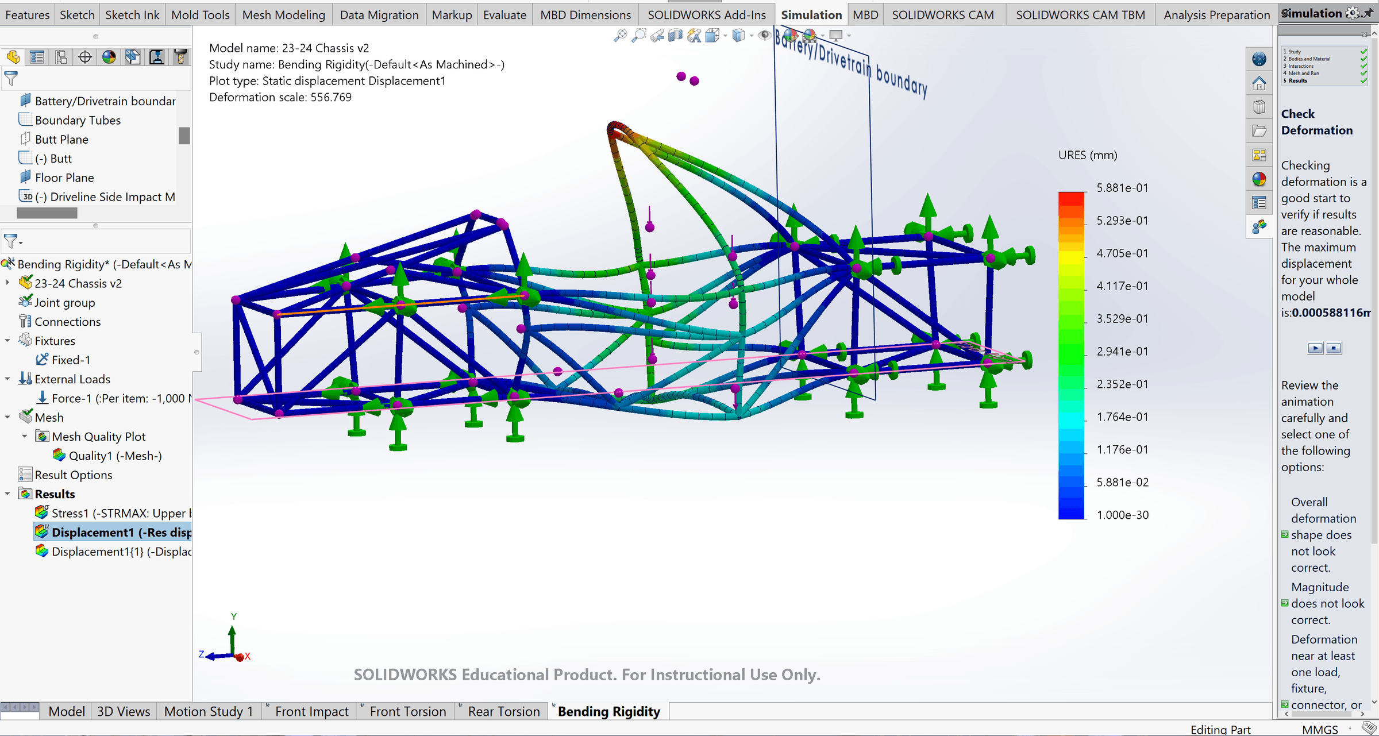Viewport: 1379px width, 736px height.
Task: Play the deformation animation in advisor
Action: (x=1315, y=348)
